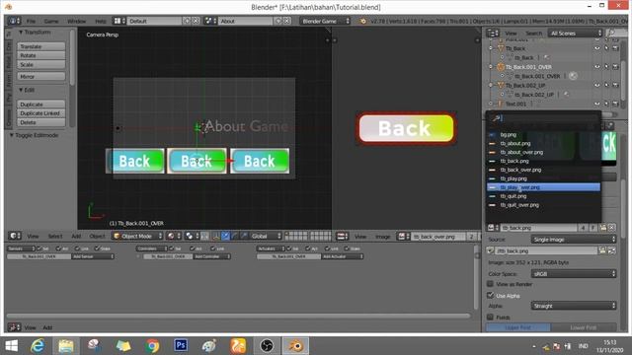Image resolution: width=632 pixels, height=355 pixels.
Task: Click the image search field in popup
Action: point(543,118)
